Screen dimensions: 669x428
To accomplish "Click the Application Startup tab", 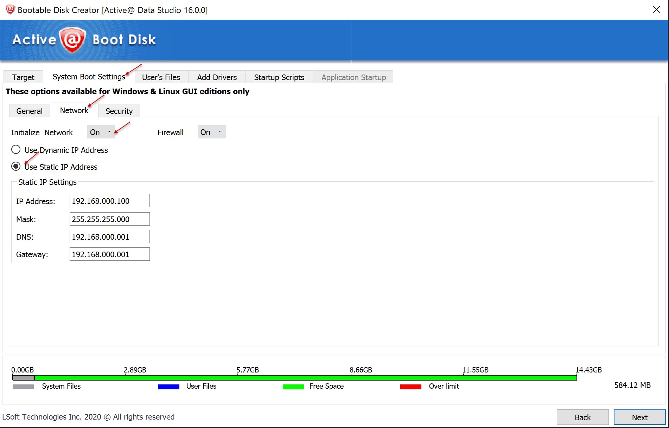I will click(353, 77).
